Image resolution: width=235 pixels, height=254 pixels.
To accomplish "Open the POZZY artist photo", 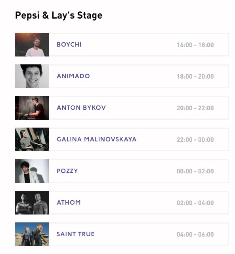I will (32, 171).
